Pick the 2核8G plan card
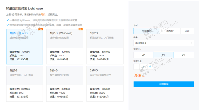This screenshot has height=111, width=200. pos(105,84)
